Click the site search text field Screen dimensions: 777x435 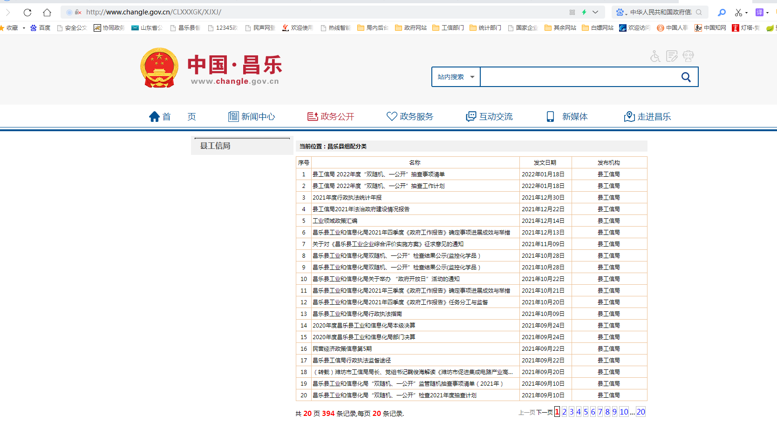click(x=578, y=77)
